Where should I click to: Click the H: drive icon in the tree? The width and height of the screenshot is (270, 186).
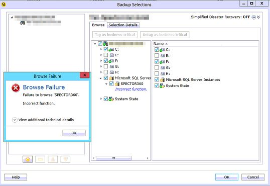coord(112,72)
